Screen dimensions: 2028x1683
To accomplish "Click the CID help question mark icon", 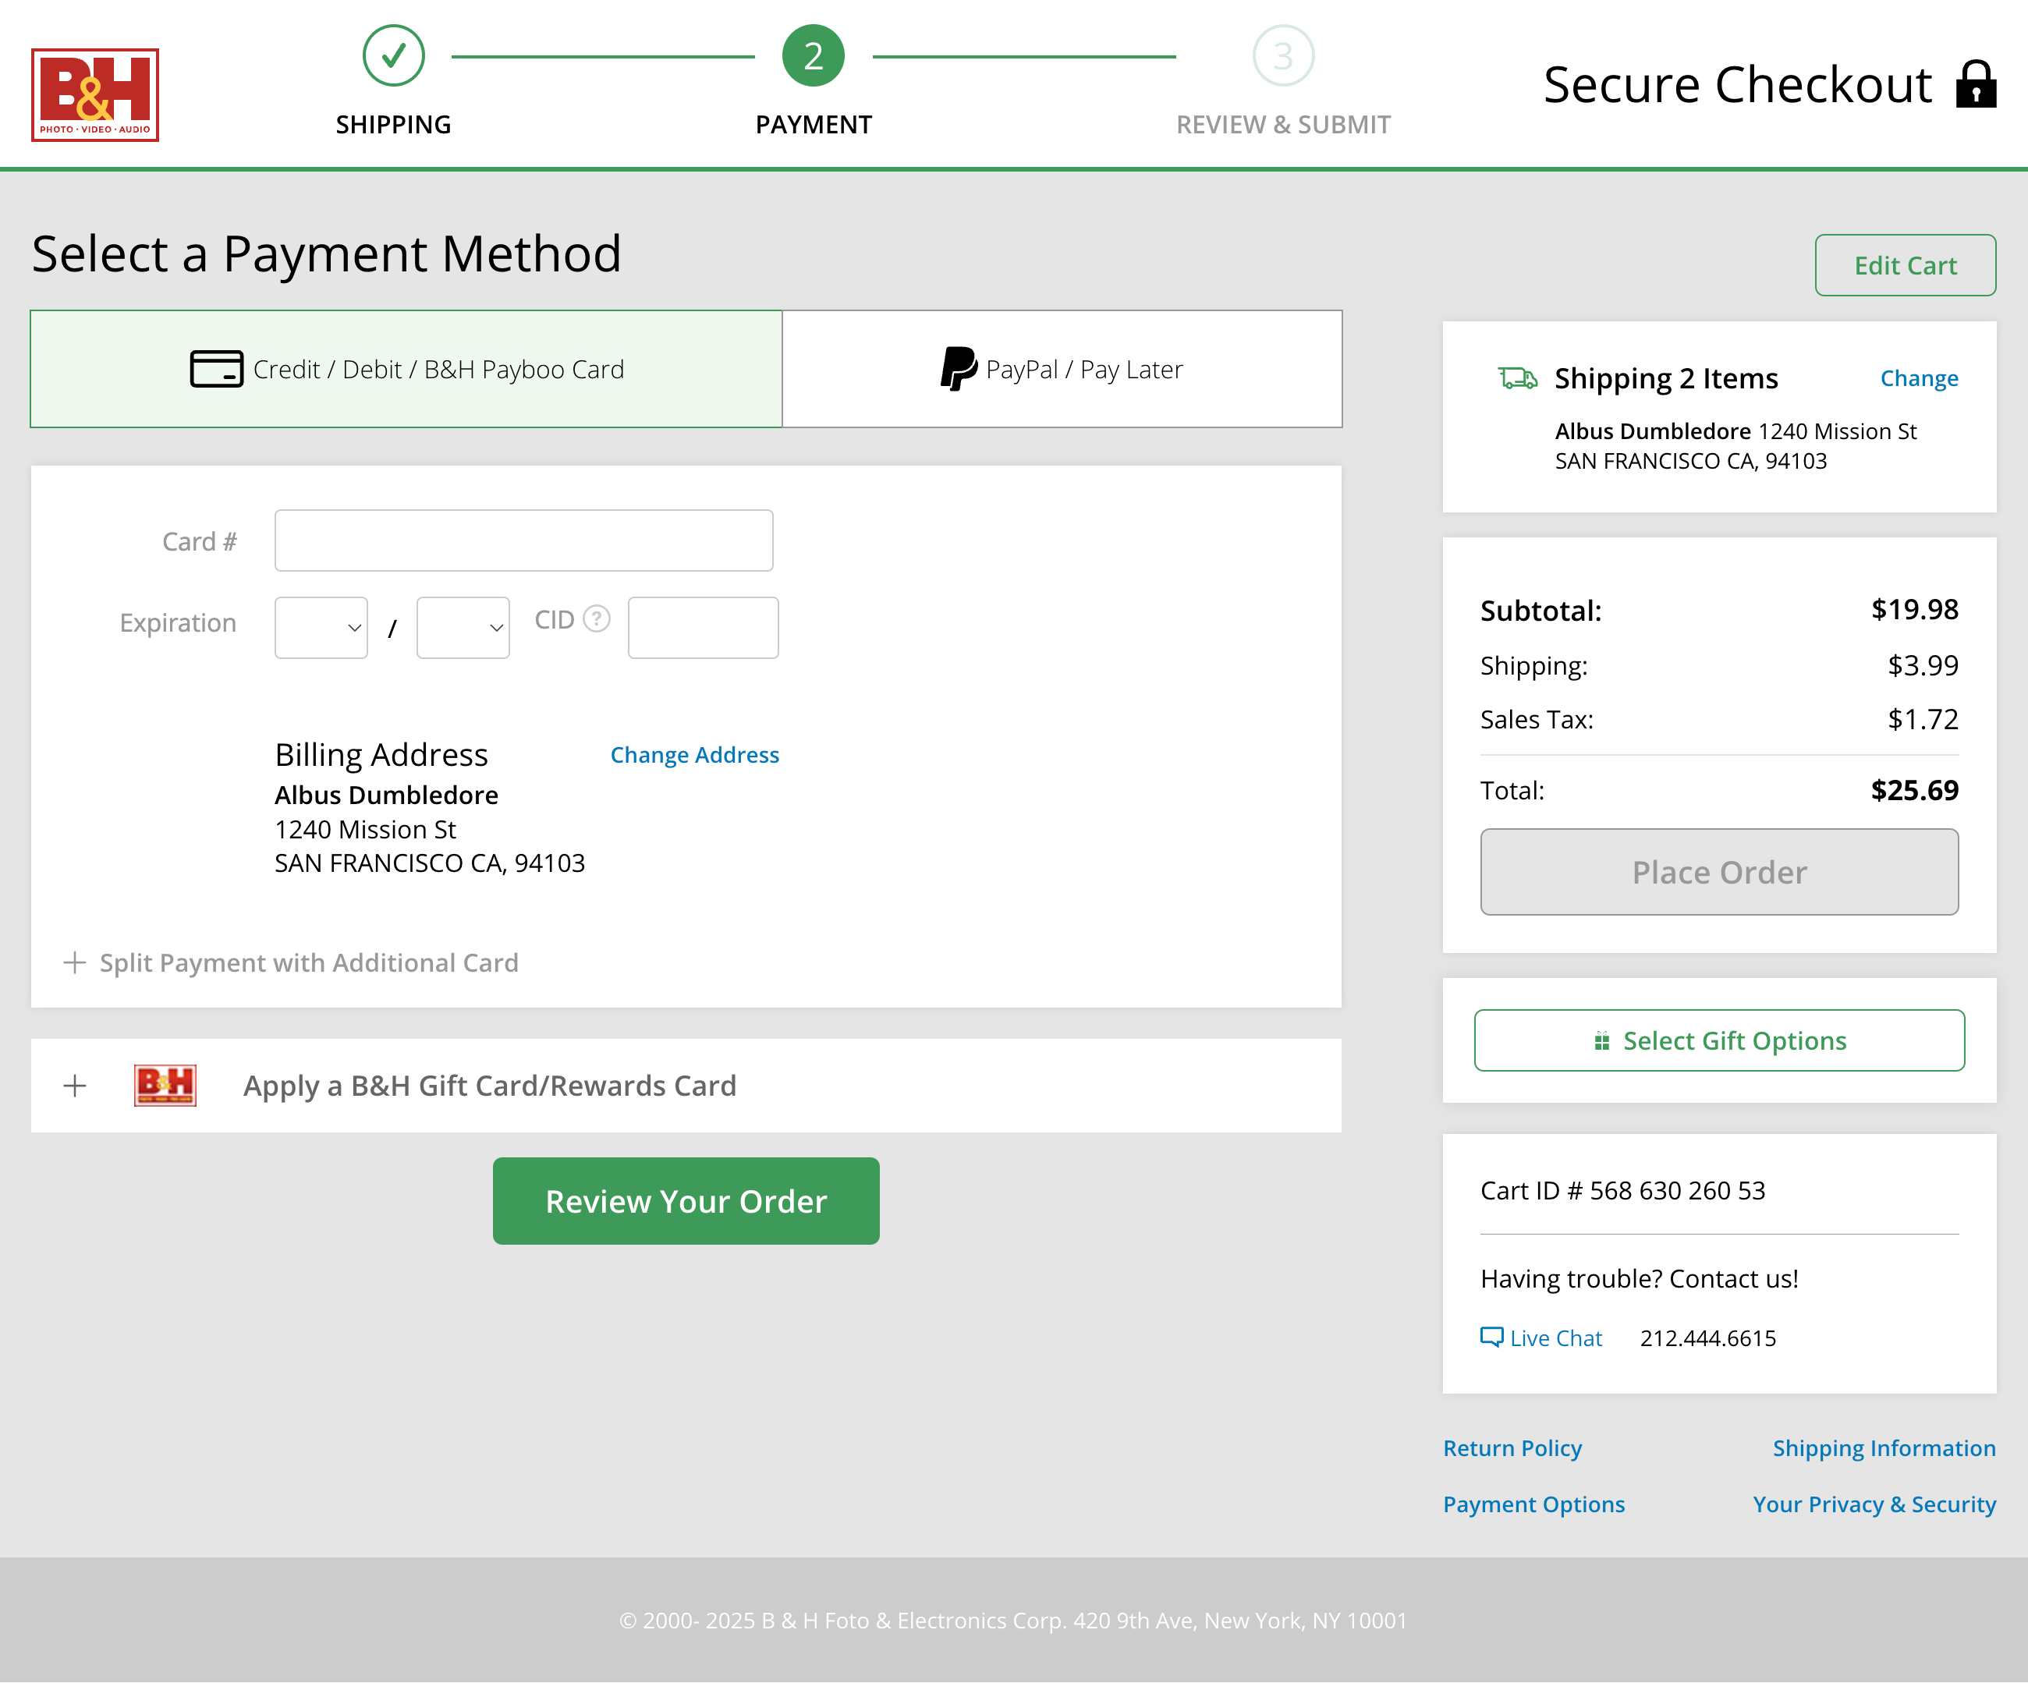I will (597, 618).
